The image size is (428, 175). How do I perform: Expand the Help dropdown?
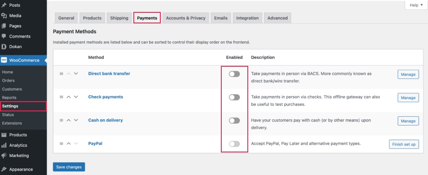pos(416,5)
